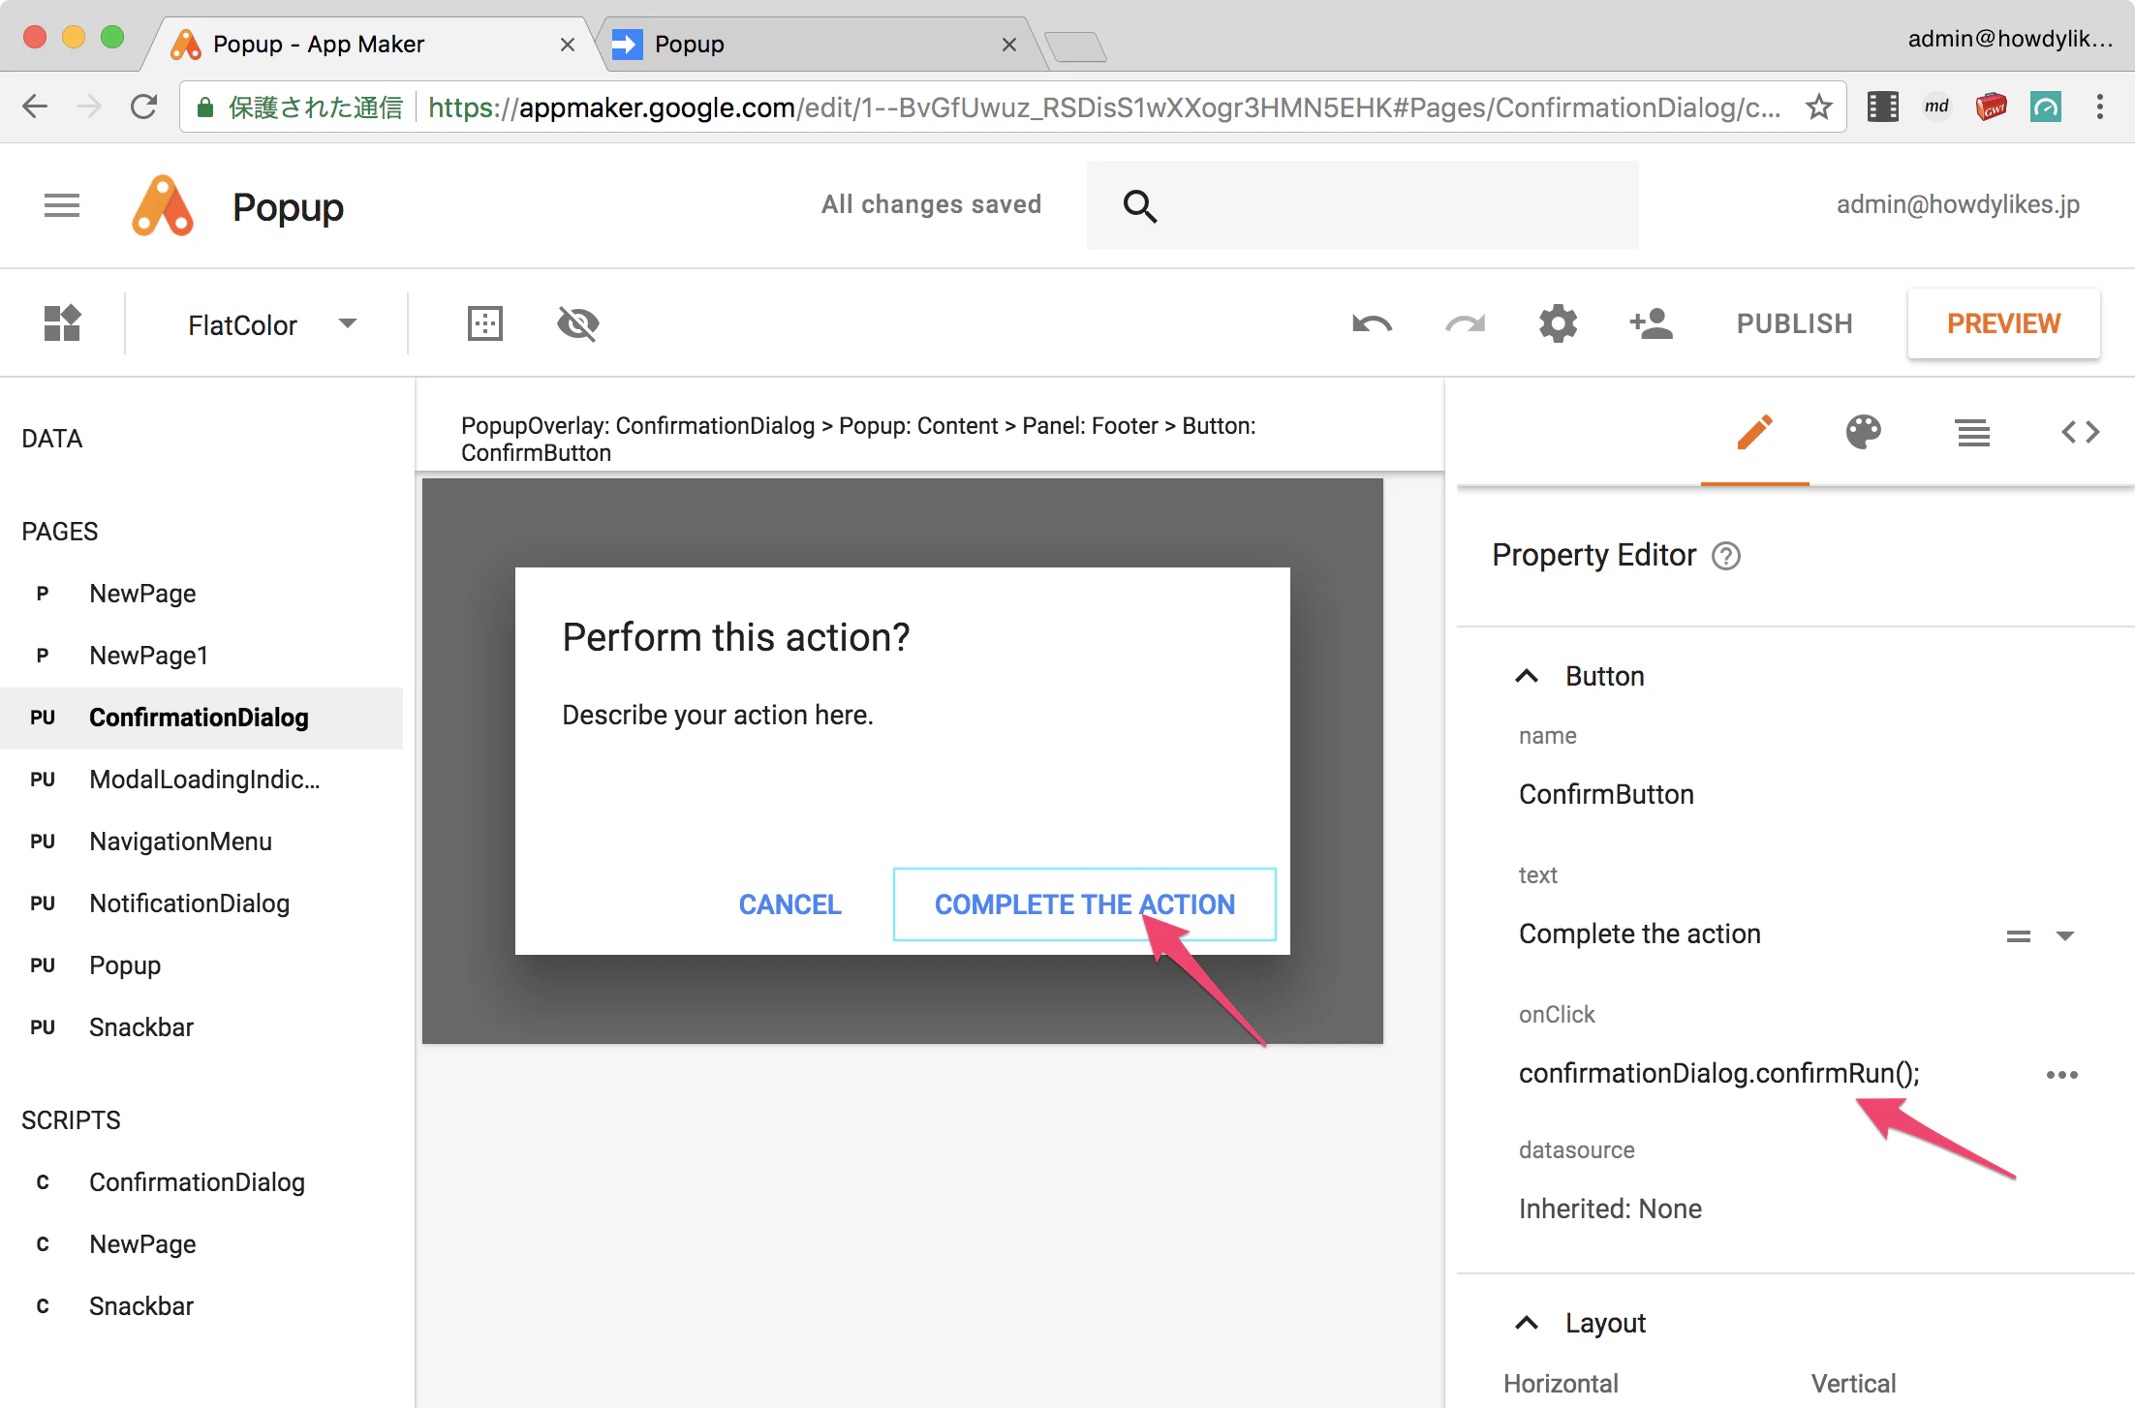Select NewPage1 in the pages list
The height and width of the screenshot is (1408, 2135).
201,656
